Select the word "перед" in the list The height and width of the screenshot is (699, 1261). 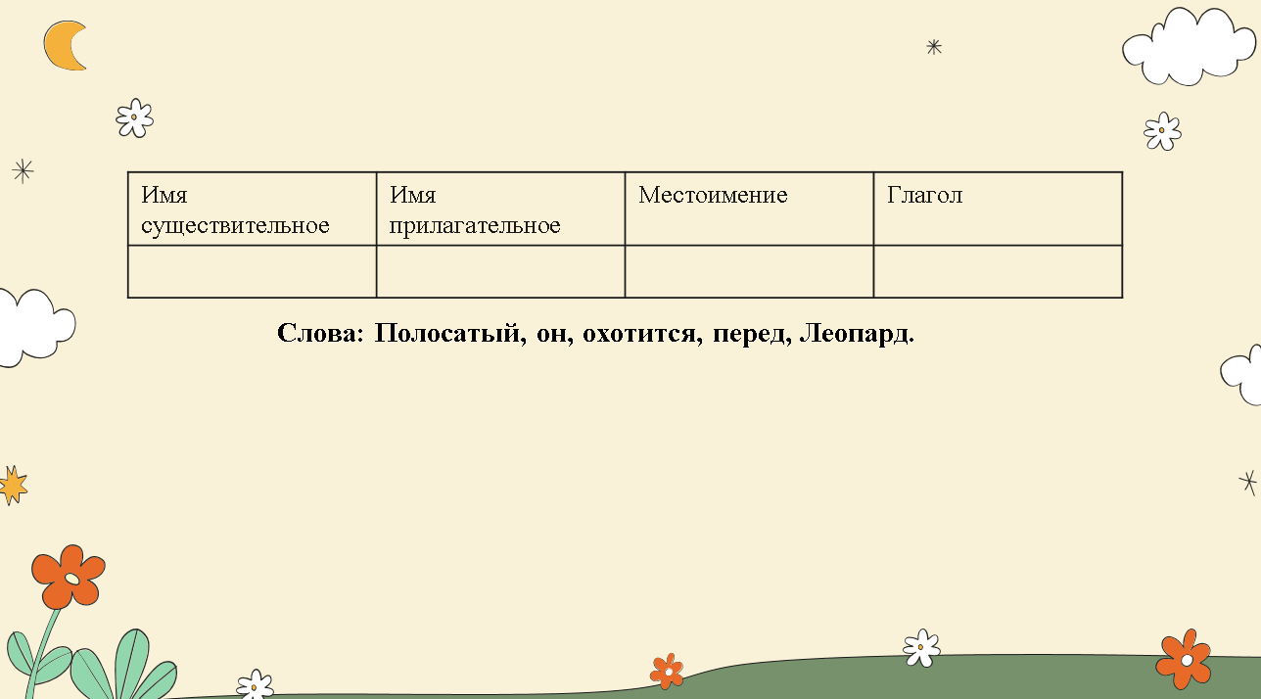click(751, 336)
